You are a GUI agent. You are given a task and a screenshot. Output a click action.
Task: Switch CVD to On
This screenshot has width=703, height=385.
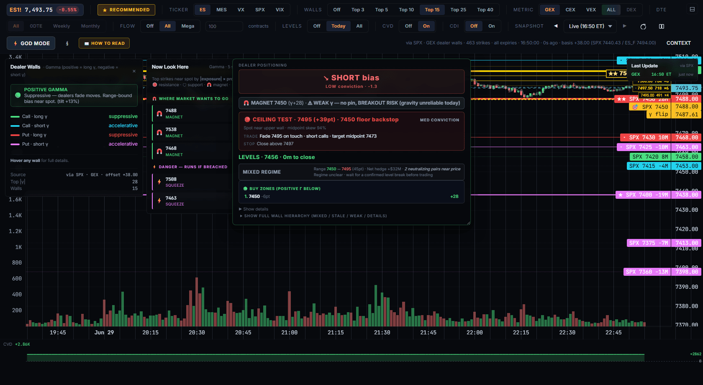(426, 26)
